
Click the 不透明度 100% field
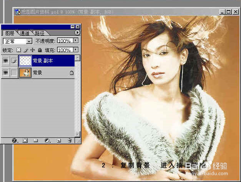pyautogui.click(x=65, y=41)
